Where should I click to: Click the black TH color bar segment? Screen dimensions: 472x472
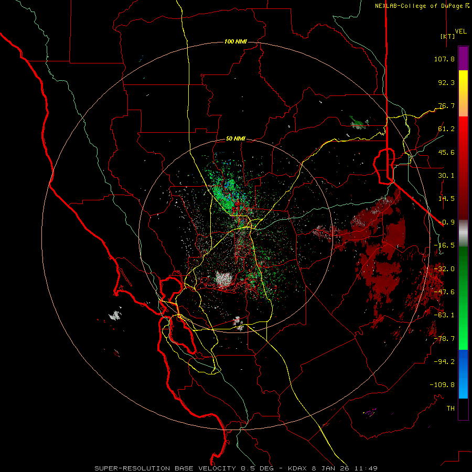(x=463, y=409)
